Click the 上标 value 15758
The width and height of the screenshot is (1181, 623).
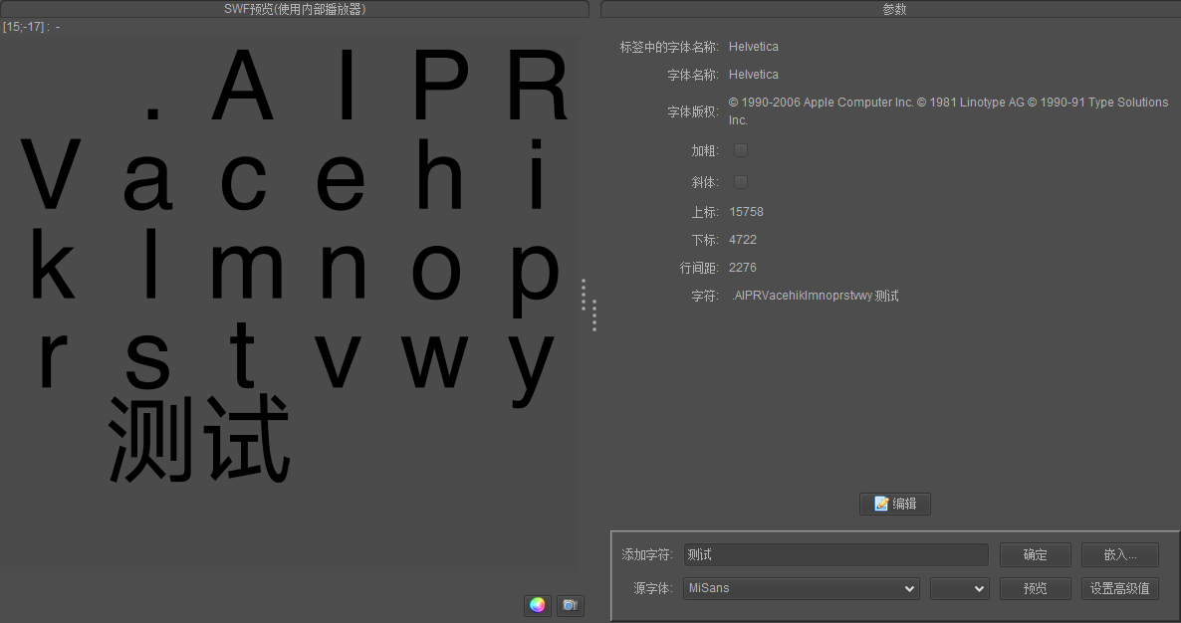coord(746,212)
